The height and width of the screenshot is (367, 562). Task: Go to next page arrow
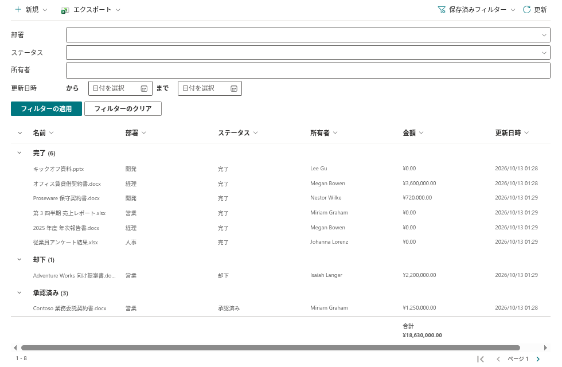pos(538,359)
